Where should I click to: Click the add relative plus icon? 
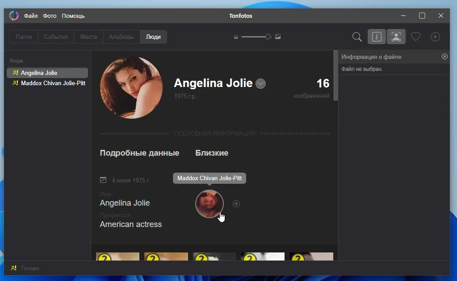coord(236,204)
